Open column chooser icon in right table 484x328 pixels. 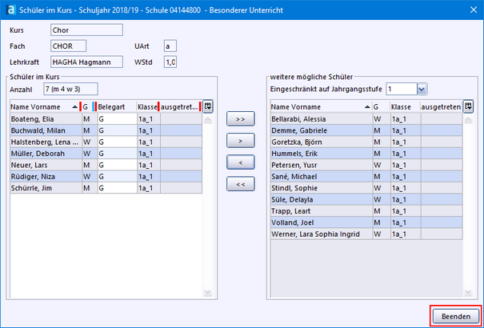[x=469, y=106]
